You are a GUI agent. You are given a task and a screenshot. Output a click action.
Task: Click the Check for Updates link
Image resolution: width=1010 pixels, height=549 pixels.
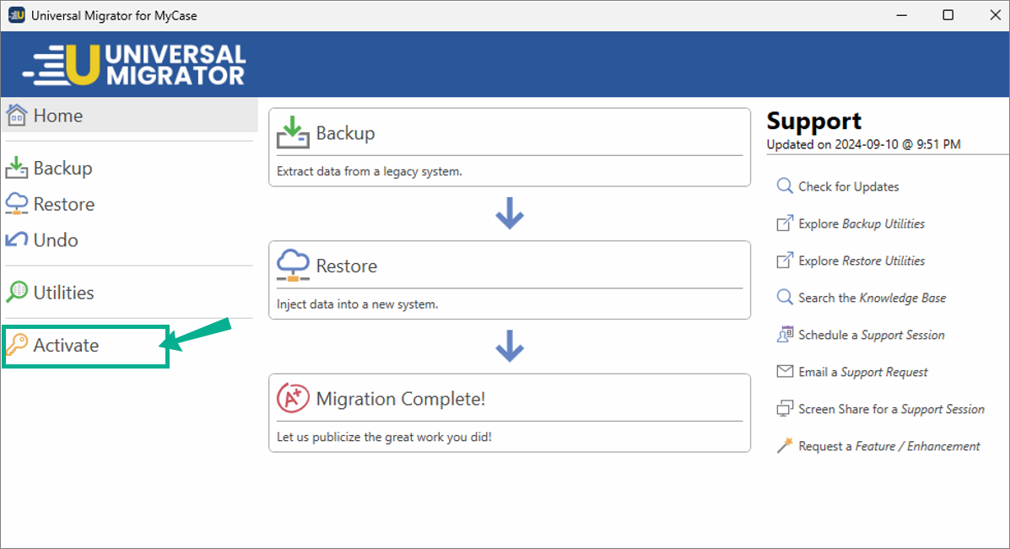pyautogui.click(x=849, y=186)
